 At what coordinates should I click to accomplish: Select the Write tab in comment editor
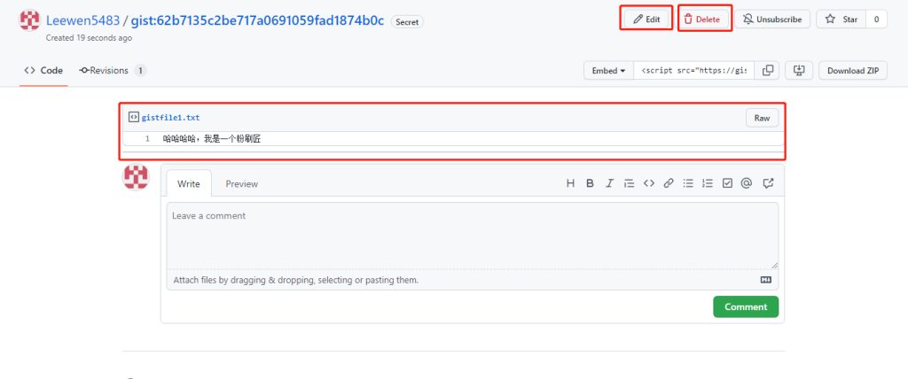pos(188,183)
